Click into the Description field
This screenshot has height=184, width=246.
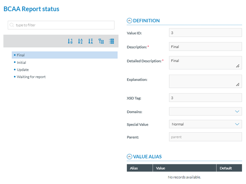(205, 47)
